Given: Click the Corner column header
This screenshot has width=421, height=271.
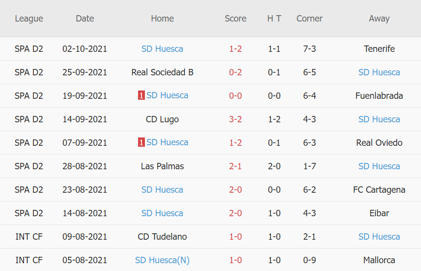Looking at the screenshot, I should (x=309, y=19).
